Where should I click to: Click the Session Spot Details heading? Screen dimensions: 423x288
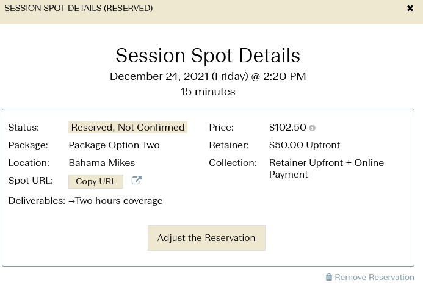pos(208,56)
